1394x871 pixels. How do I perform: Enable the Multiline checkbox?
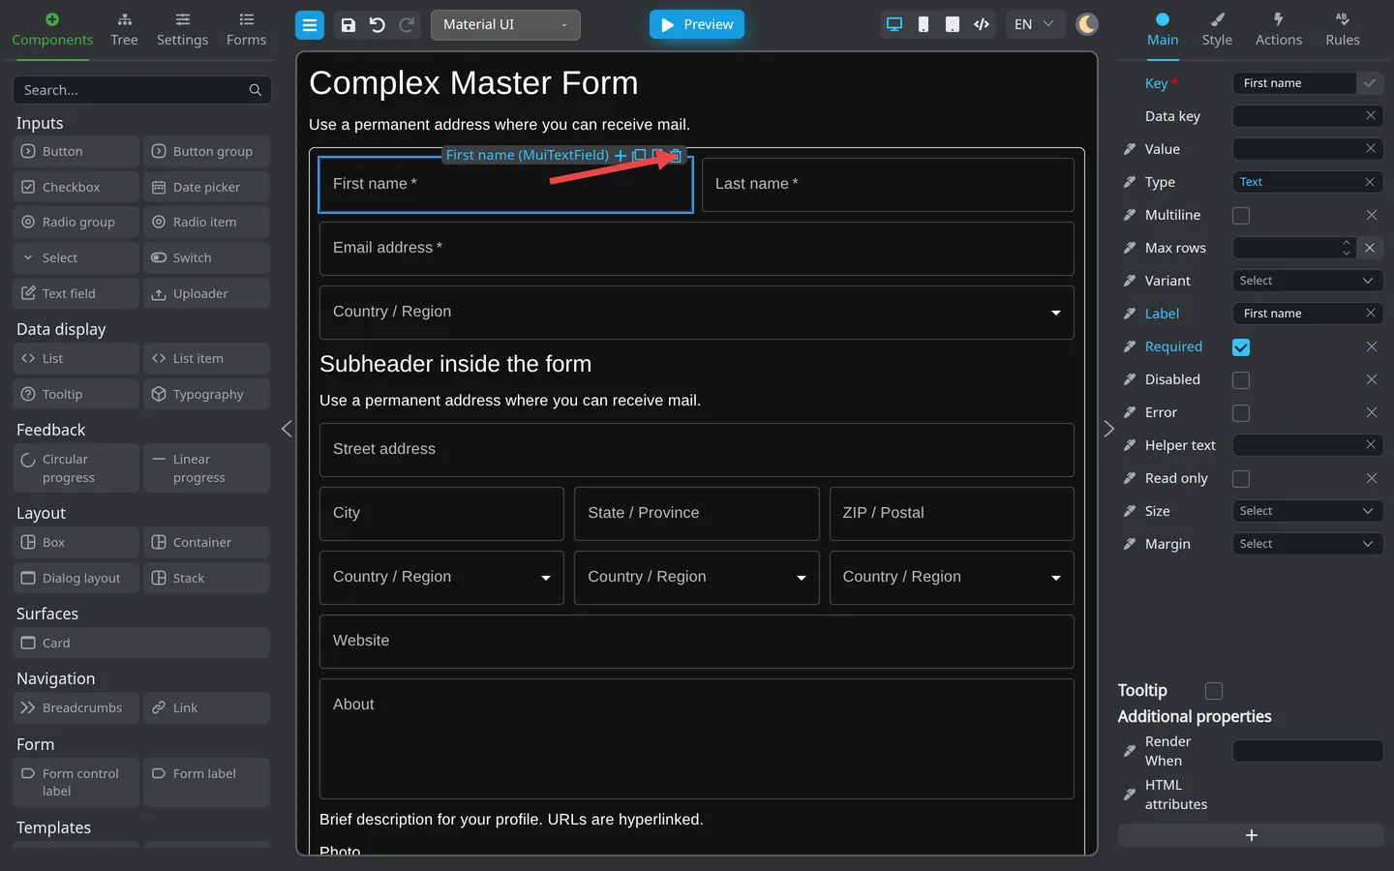pos(1241,215)
